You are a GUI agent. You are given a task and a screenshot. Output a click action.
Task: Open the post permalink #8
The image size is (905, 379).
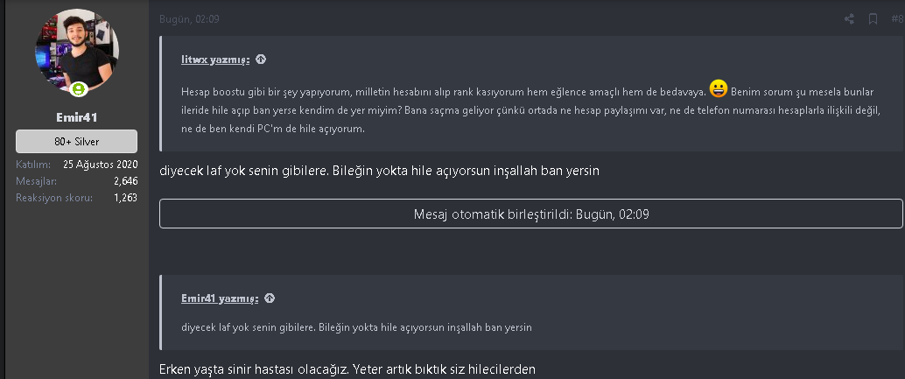coord(897,18)
